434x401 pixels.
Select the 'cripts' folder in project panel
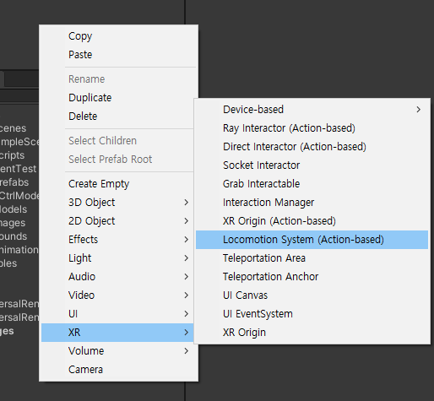tap(12, 155)
